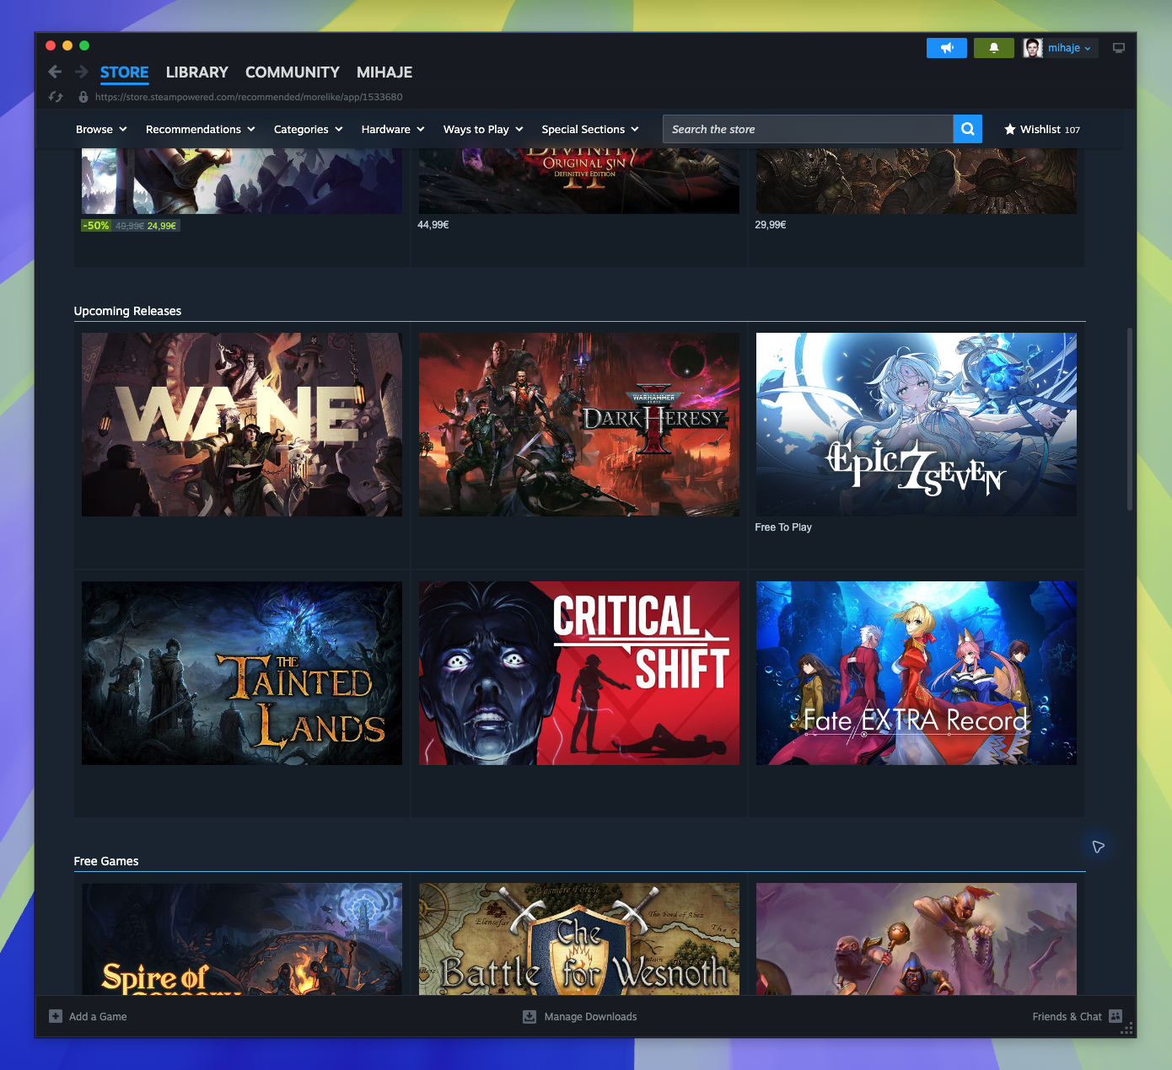Open The Tainted Lands thumbnail

click(242, 673)
